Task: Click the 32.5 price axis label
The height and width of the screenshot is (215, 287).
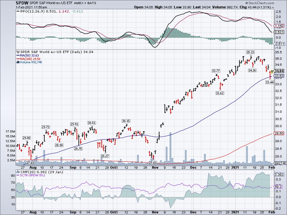Action: (x=279, y=91)
